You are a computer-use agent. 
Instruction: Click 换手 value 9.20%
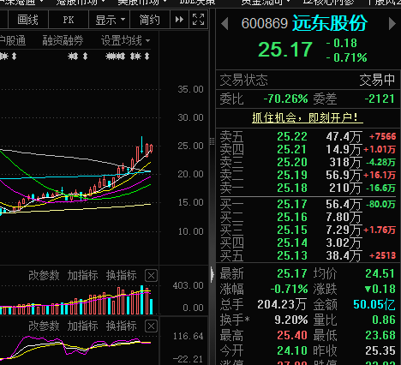(x=291, y=320)
